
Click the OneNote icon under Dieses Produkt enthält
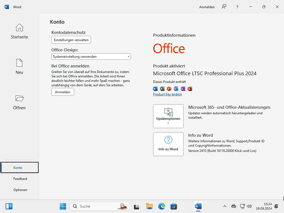pyautogui.click(x=183, y=89)
